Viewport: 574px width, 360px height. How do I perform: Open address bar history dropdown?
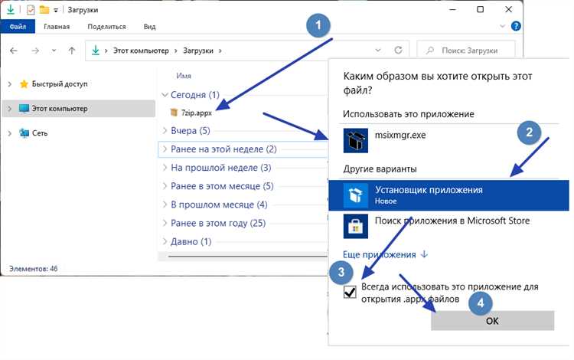(378, 51)
